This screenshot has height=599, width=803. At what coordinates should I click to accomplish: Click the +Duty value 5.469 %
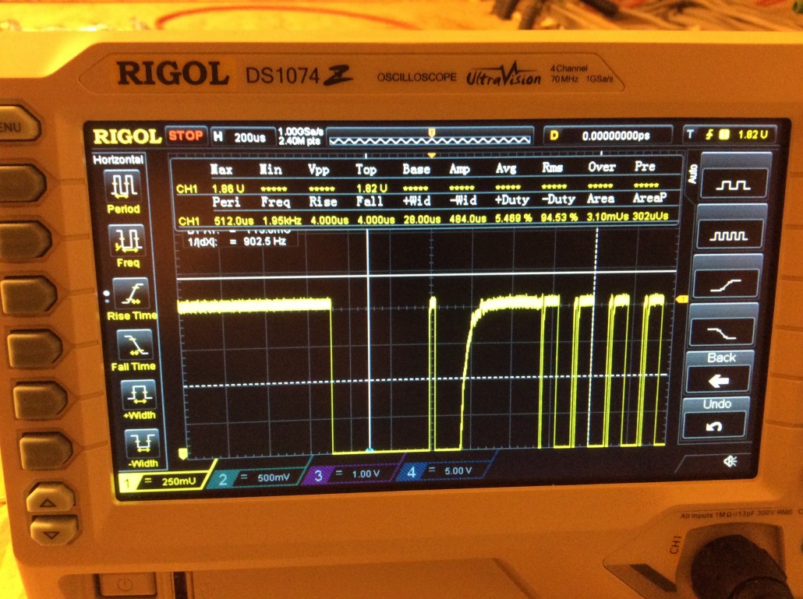pyautogui.click(x=513, y=218)
